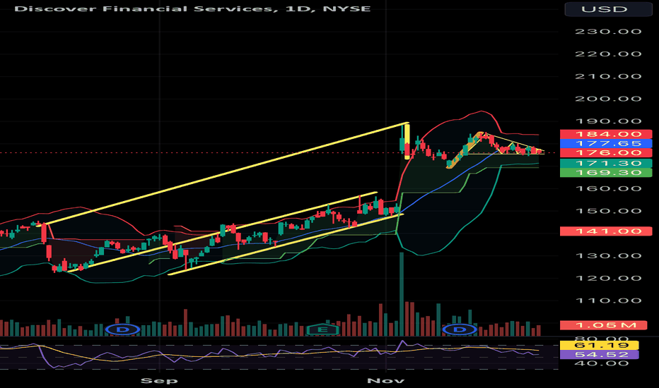Screen dimensions: 659x388
Task: Click the thick yellow vertical gap marker
Action: (x=407, y=140)
